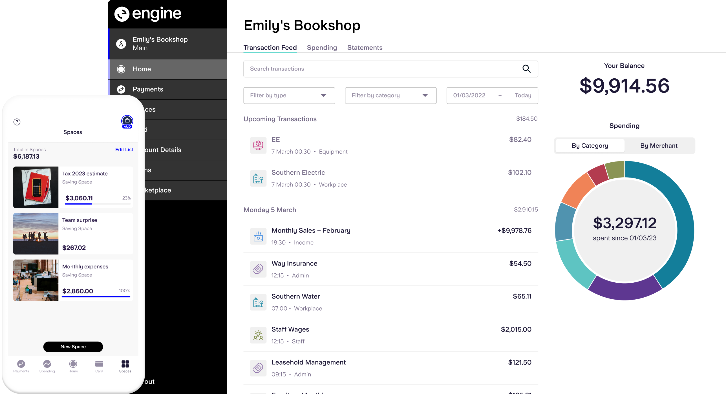Viewport: 726px width, 394px height.
Task: Tap the Home icon in phone navigation
Action: pyautogui.click(x=73, y=364)
